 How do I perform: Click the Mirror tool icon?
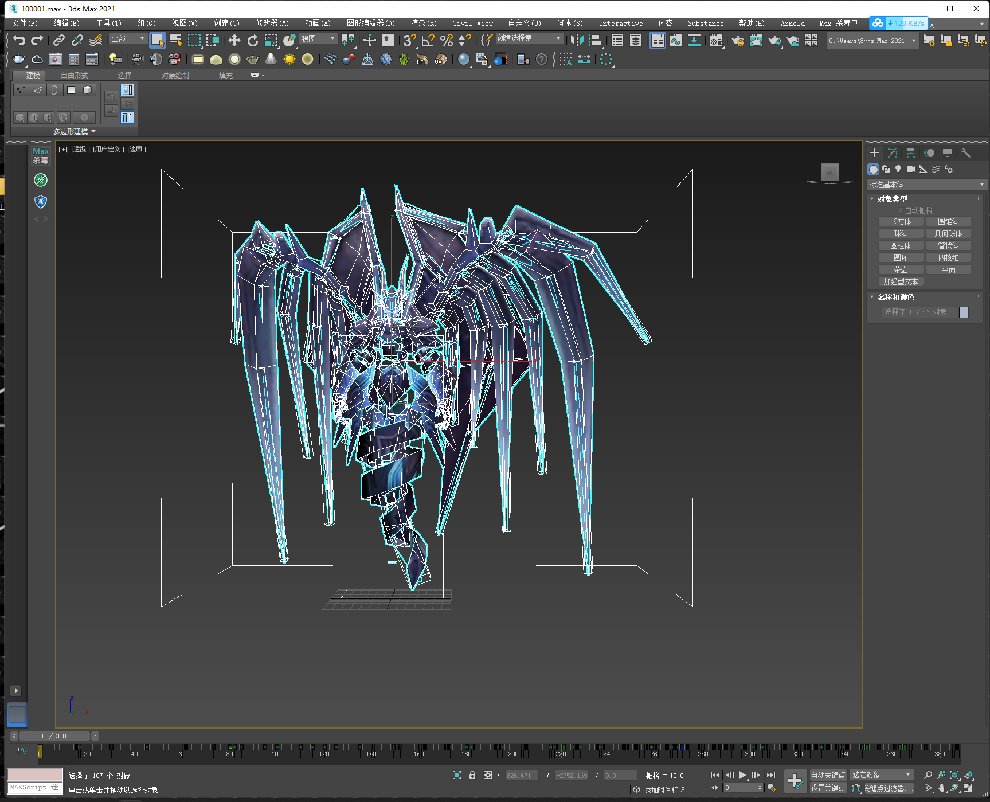(577, 40)
